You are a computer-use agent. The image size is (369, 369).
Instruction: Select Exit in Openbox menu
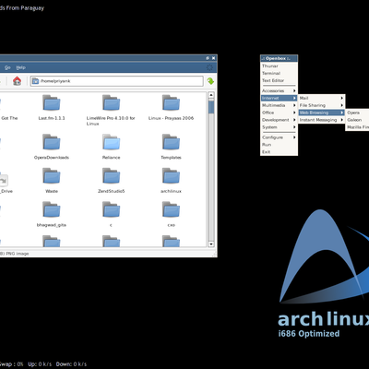(x=279, y=152)
